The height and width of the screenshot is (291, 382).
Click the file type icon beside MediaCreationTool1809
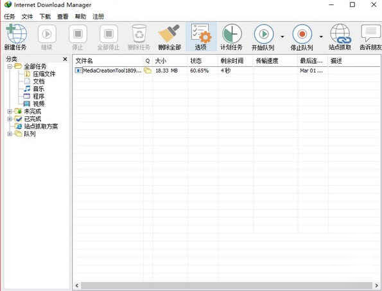[79, 71]
